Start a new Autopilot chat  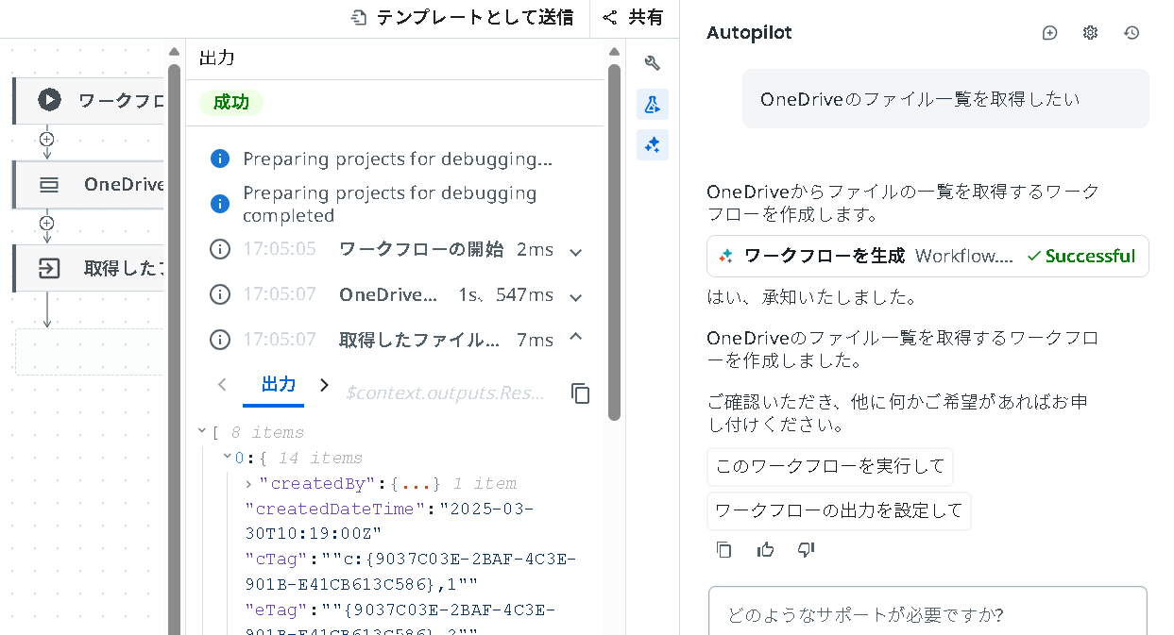[1049, 33]
